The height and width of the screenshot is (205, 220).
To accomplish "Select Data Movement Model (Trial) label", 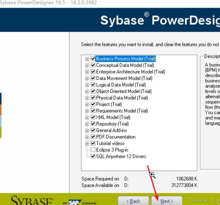I will 124,78.
